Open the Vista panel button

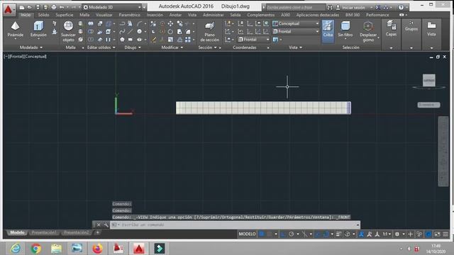[x=431, y=28]
